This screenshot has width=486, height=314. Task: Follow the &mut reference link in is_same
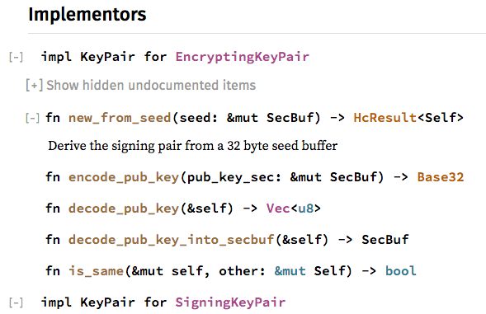point(290,271)
